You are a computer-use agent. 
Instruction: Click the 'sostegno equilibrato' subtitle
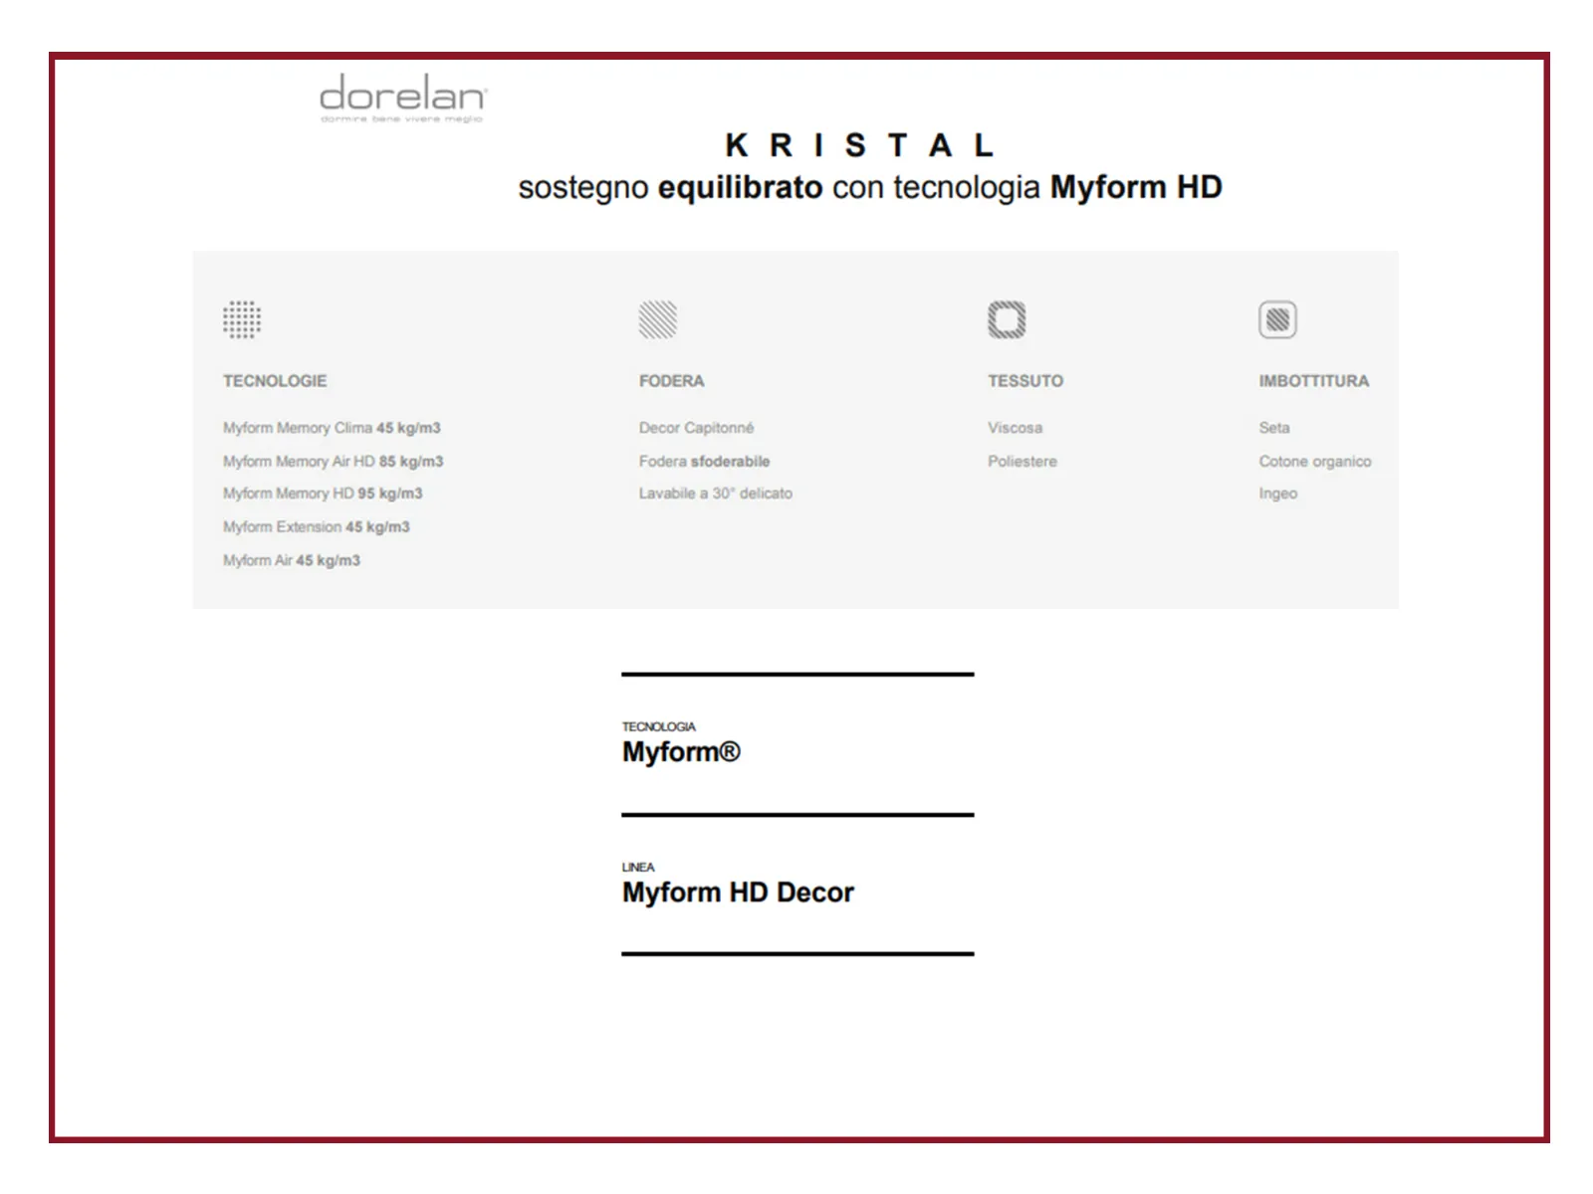870,187
